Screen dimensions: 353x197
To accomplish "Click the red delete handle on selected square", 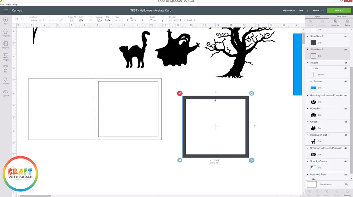I will coord(180,93).
